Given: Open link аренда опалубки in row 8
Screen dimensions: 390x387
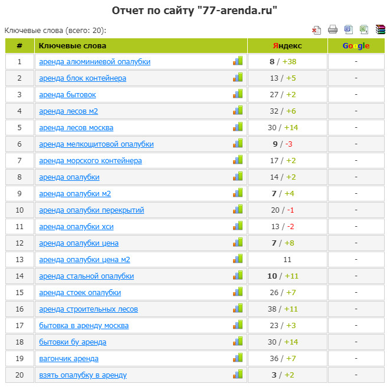Looking at the screenshot, I should coord(69,177).
